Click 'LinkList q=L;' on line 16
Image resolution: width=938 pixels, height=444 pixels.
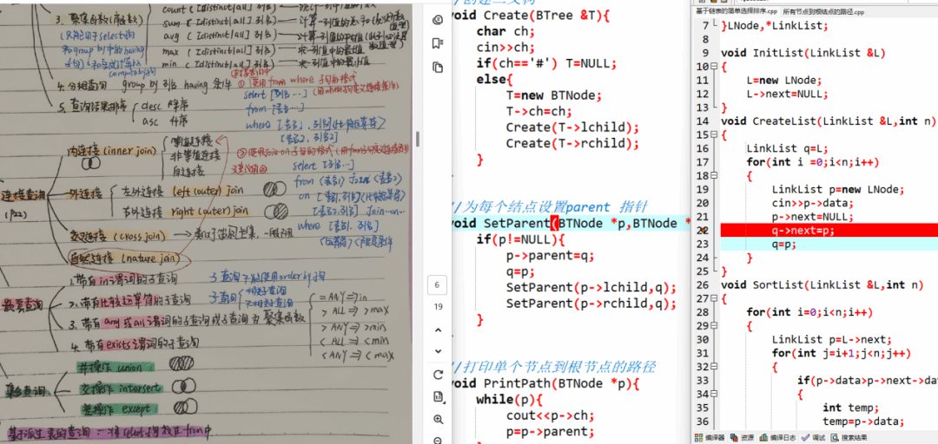click(778, 149)
